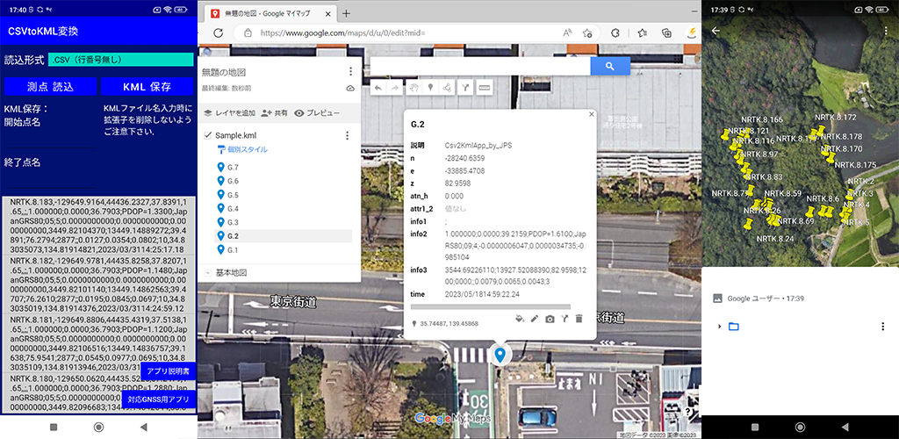Open アプリ説明書 button

(168, 371)
